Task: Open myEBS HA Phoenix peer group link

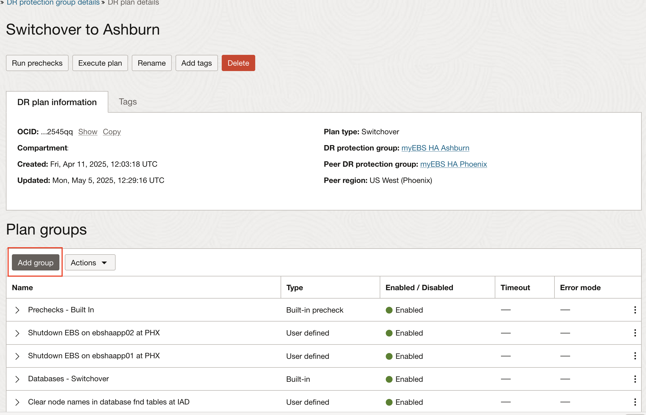Action: coord(453,164)
